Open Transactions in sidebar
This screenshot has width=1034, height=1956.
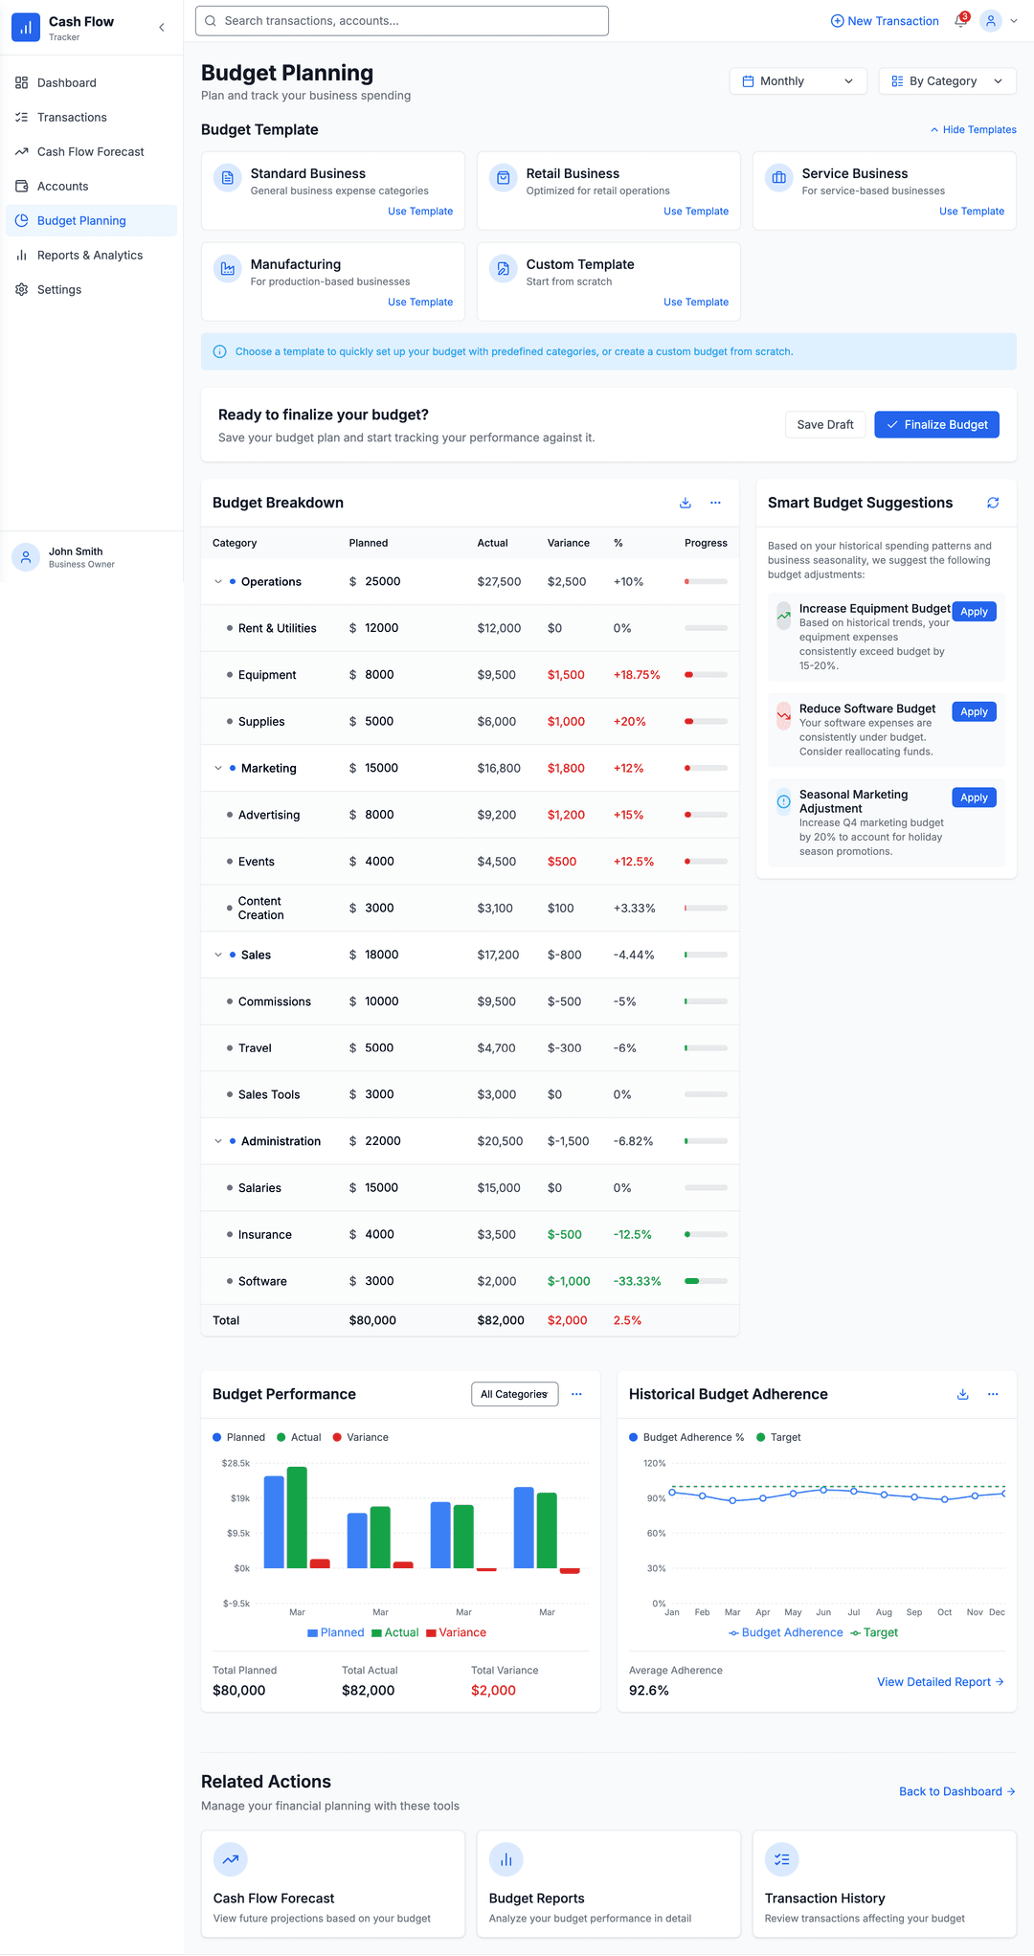[92, 118]
